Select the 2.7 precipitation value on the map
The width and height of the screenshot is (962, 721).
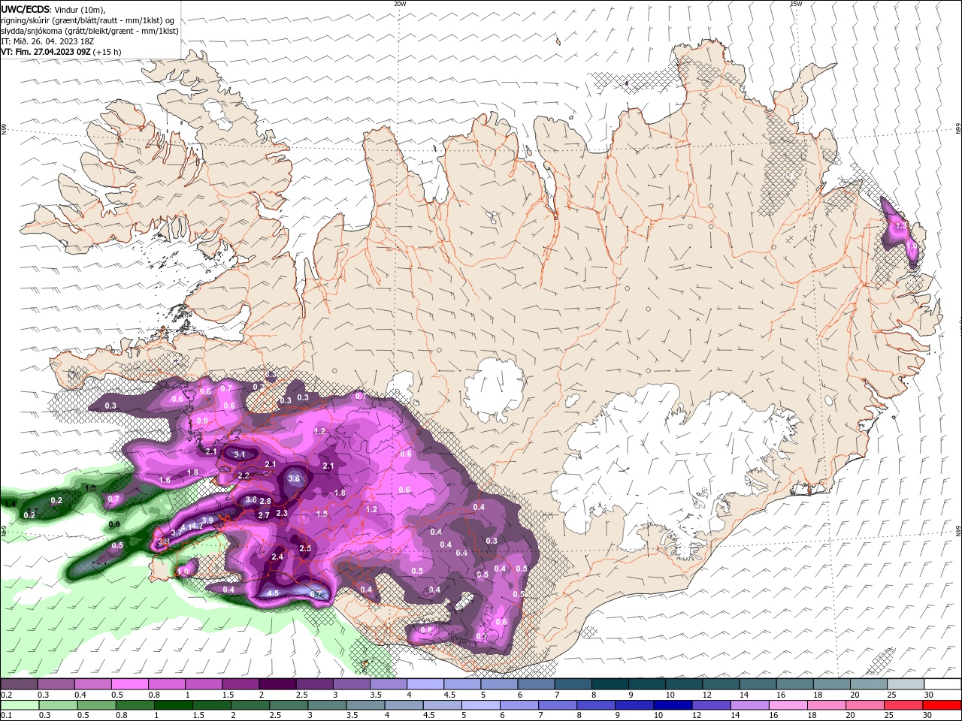click(264, 515)
